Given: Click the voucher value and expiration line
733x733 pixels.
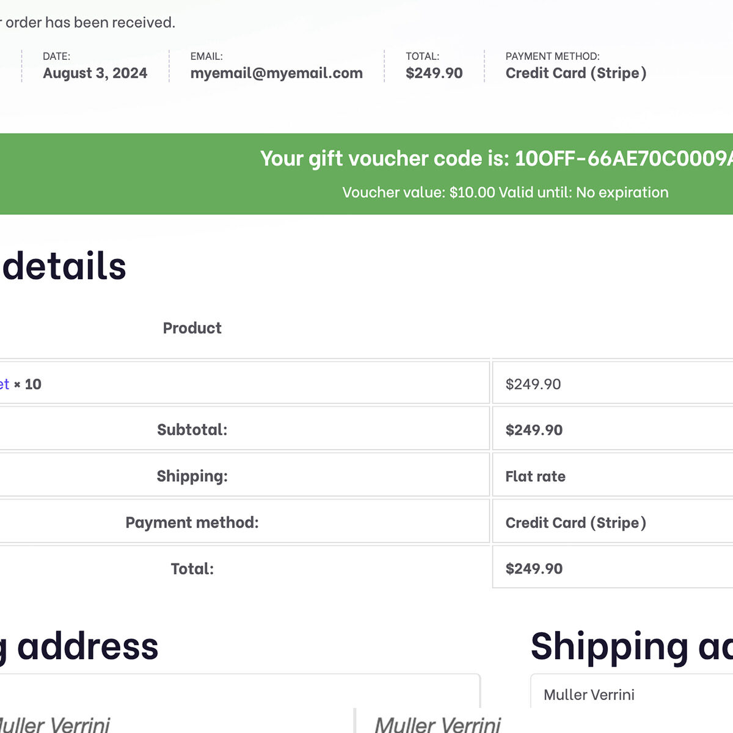Looking at the screenshot, I should click(505, 192).
